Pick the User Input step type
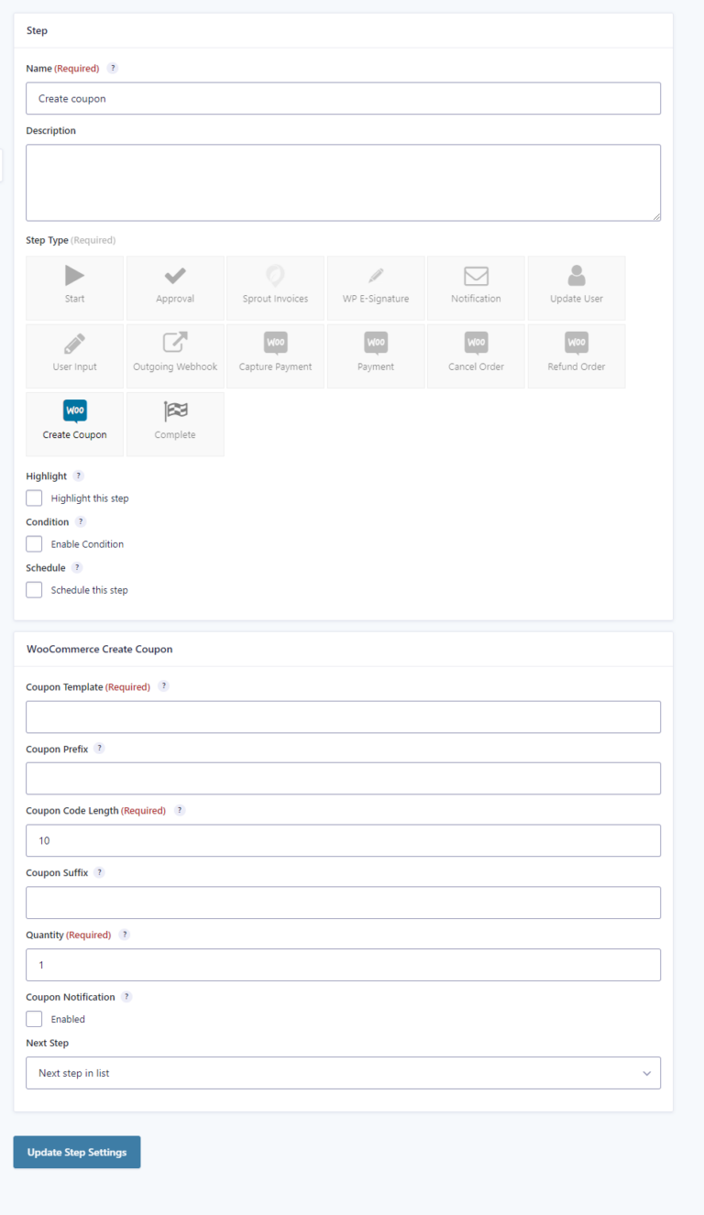The image size is (704, 1215). pos(74,356)
